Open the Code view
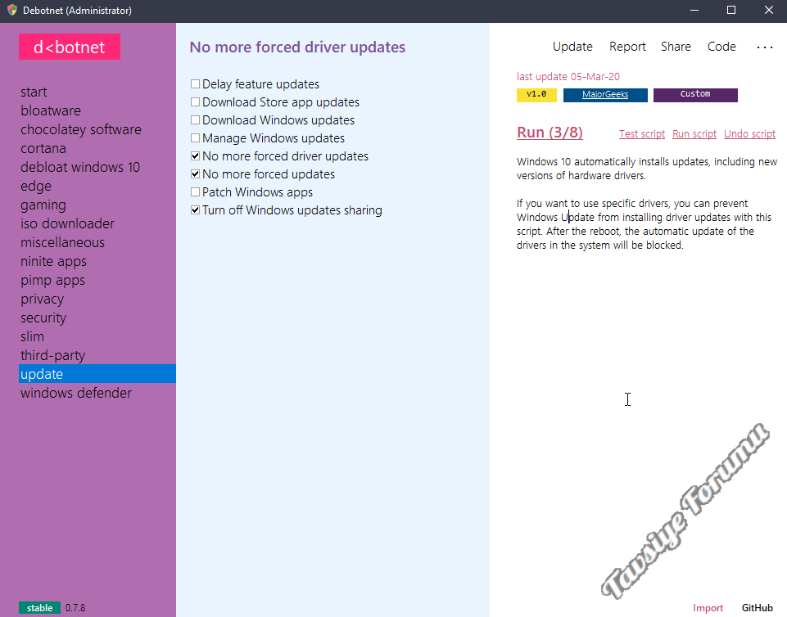Screen dimensions: 787x617 click(x=721, y=47)
